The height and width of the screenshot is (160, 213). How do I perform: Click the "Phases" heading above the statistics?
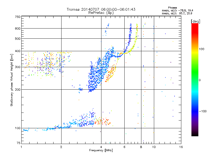click(x=172, y=8)
